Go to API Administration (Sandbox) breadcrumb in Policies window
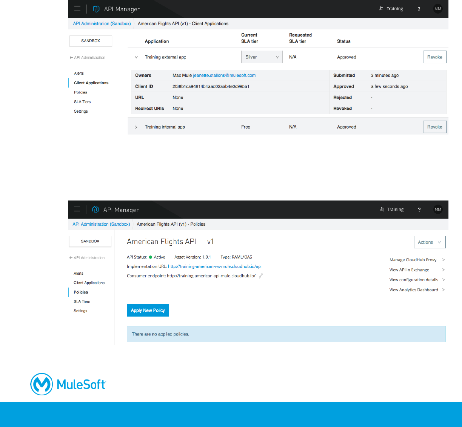Screen dimensions: 462x427 point(101,224)
